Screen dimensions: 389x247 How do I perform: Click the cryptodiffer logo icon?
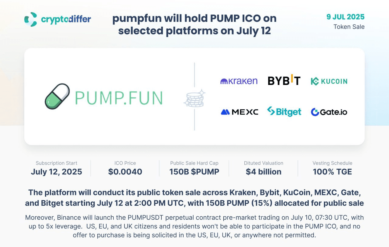(31, 19)
